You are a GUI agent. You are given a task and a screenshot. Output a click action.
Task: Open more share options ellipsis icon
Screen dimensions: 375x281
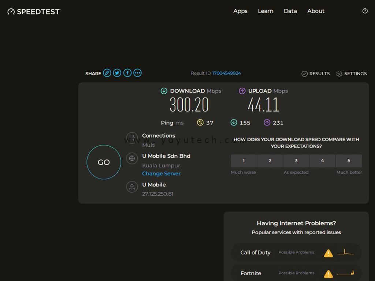tap(138, 73)
